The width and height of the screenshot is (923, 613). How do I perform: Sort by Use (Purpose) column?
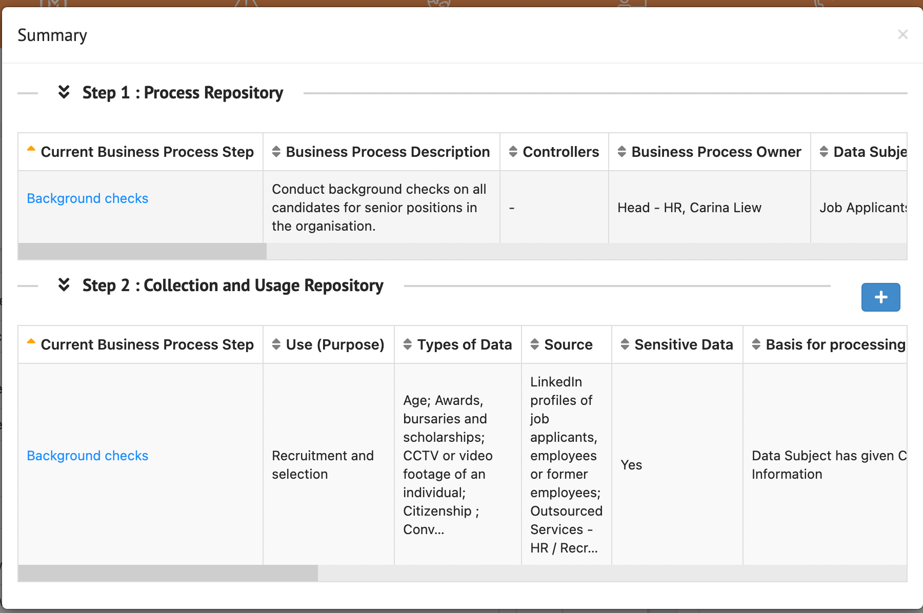point(328,344)
